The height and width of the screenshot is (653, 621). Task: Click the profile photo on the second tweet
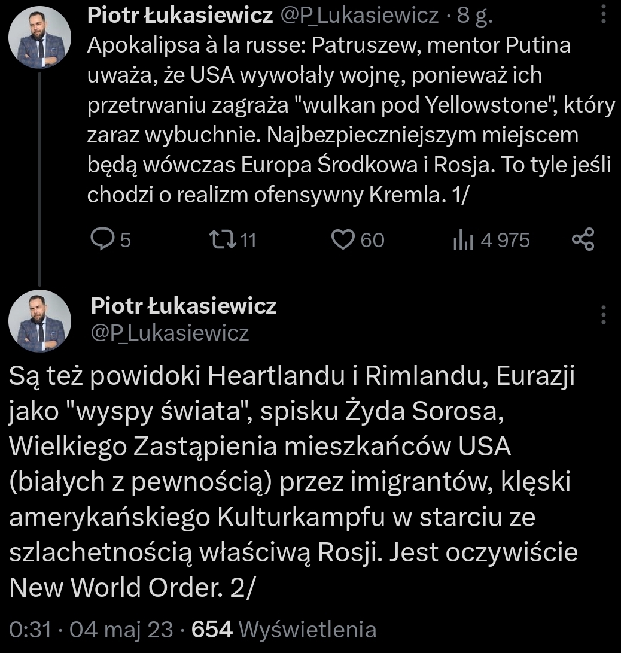(x=39, y=321)
